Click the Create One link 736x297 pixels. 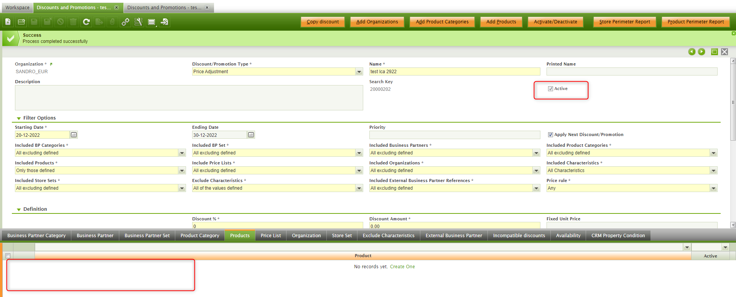[x=402, y=267]
